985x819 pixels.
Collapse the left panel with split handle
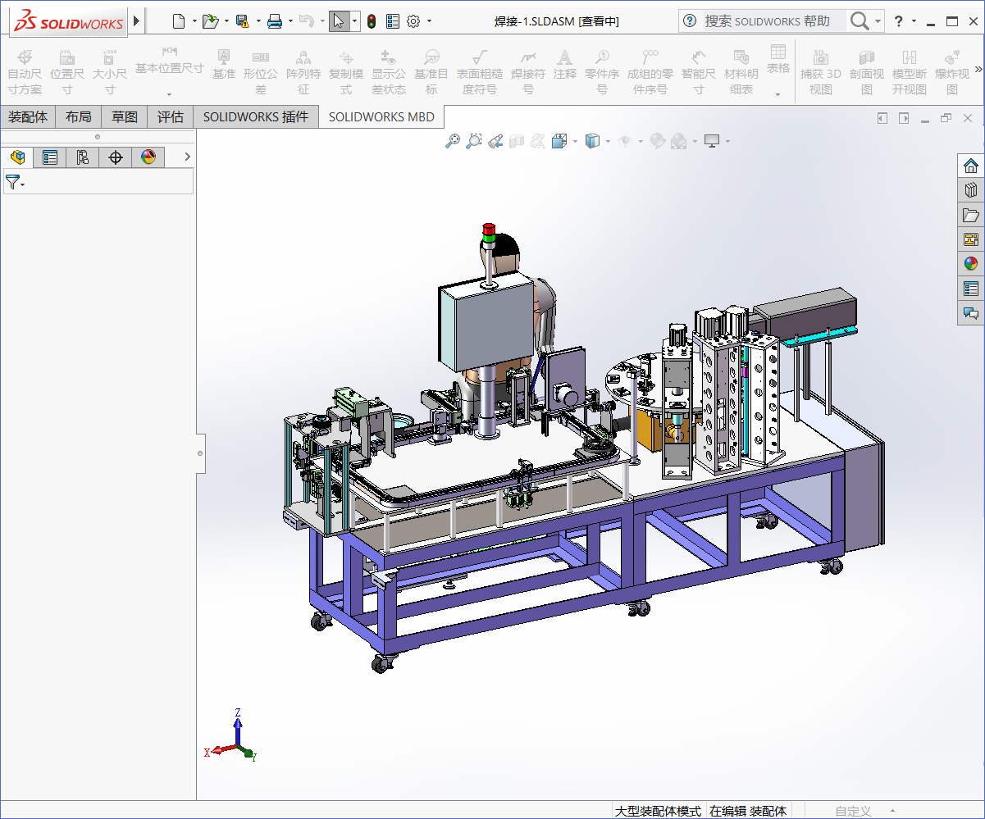click(x=200, y=452)
